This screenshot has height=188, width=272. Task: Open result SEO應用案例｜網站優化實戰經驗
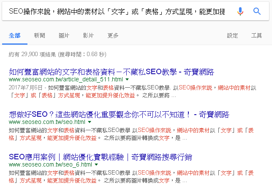point(101,157)
